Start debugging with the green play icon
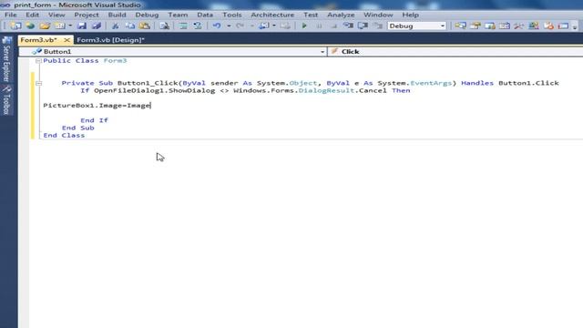The height and width of the screenshot is (328, 583). 304,26
